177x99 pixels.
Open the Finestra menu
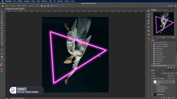[x=67, y=1]
